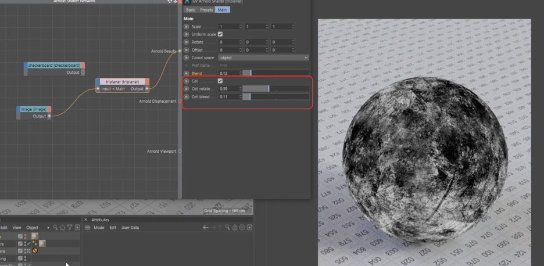Open the Object menu in Object manager

(33, 228)
